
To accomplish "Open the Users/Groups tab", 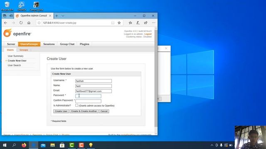I will (x=29, y=44).
